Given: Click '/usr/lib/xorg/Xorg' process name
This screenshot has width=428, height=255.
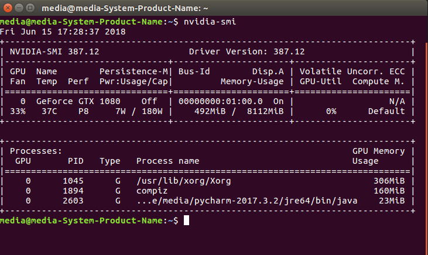Looking at the screenshot, I should click(x=184, y=181).
